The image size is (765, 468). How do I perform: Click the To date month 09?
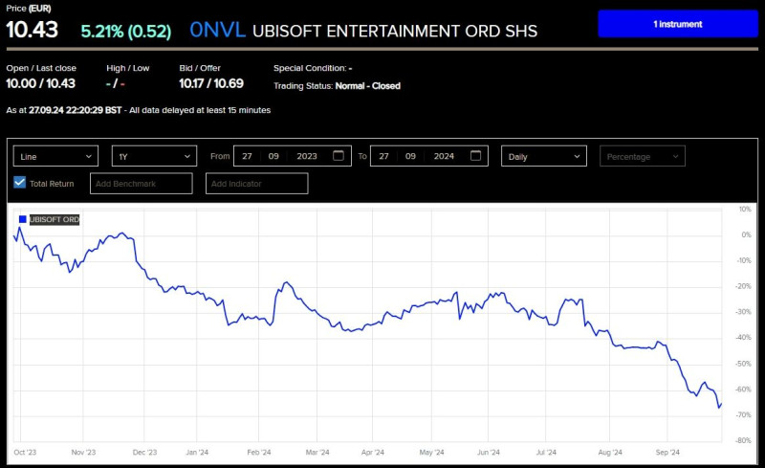click(x=410, y=156)
